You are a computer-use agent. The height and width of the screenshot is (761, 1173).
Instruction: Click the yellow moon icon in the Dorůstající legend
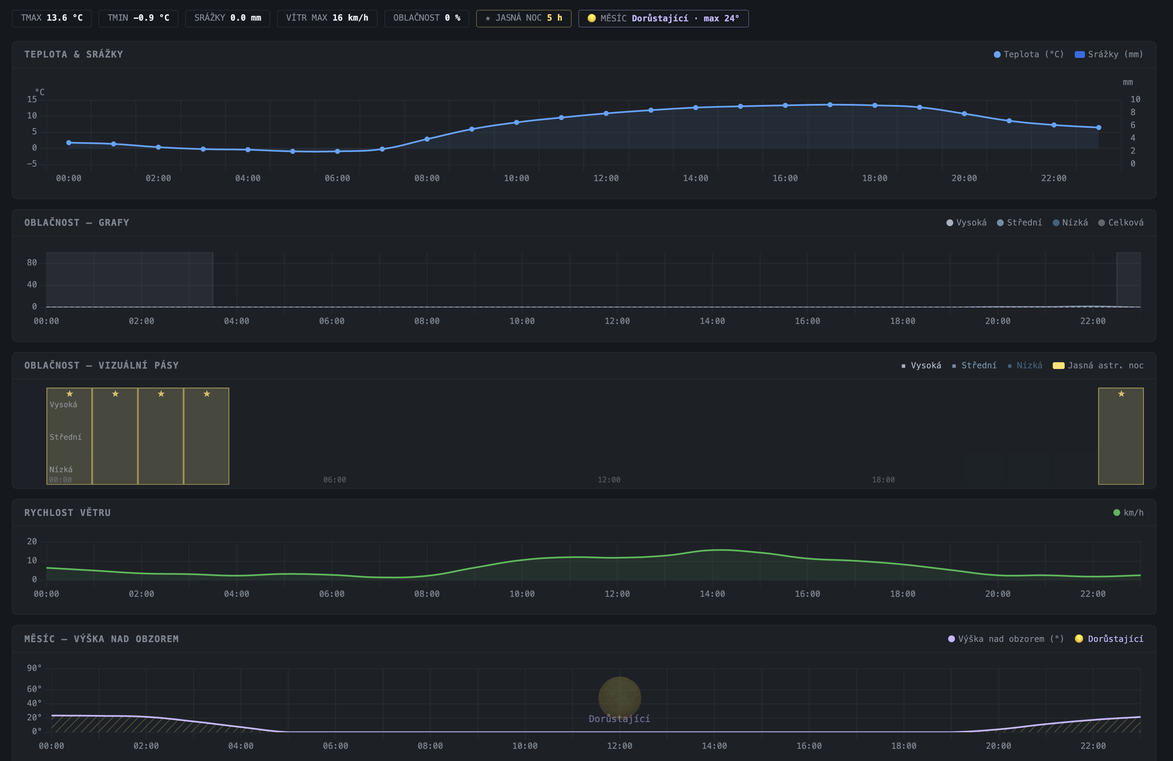click(x=1079, y=639)
